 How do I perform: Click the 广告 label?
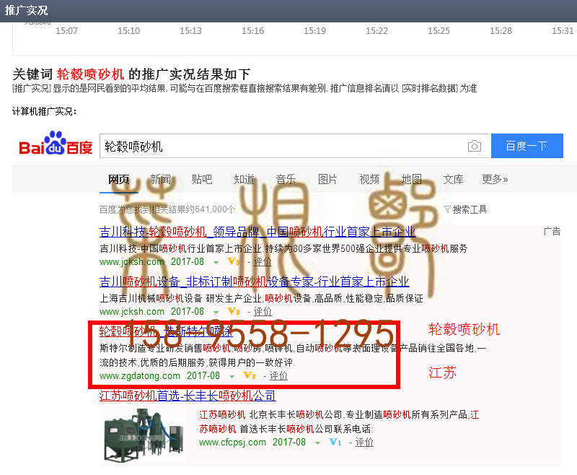[x=552, y=231]
